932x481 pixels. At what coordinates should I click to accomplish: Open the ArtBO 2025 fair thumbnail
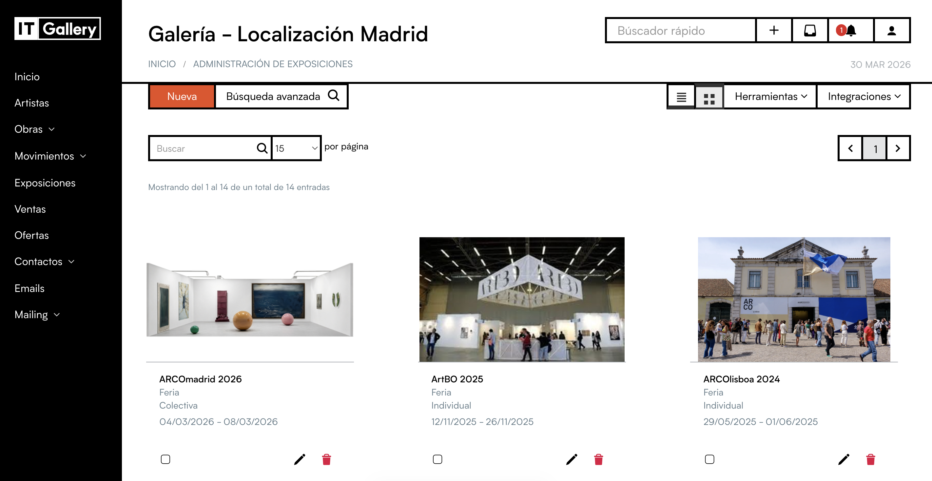(x=522, y=299)
